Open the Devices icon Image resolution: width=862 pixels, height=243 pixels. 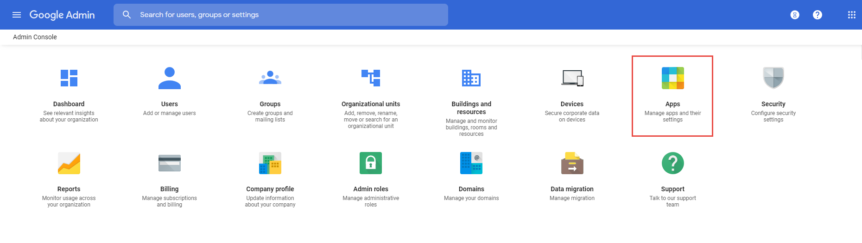click(x=572, y=78)
